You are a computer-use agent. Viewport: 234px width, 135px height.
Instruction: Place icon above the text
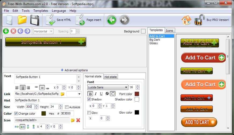point(28,127)
